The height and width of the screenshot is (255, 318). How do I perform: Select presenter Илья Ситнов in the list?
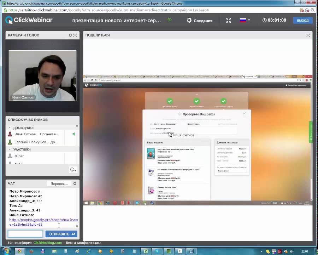[37, 134]
